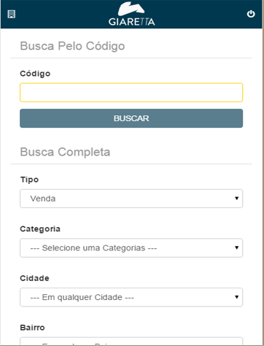Click the Código field label
This screenshot has height=346, width=264.
tap(35, 74)
